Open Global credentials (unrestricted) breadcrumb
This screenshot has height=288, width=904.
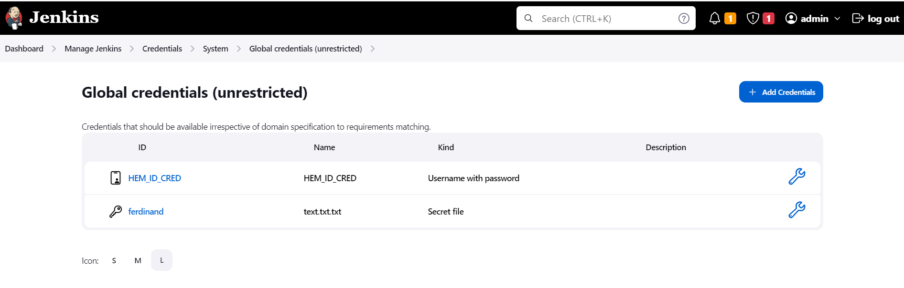click(305, 49)
